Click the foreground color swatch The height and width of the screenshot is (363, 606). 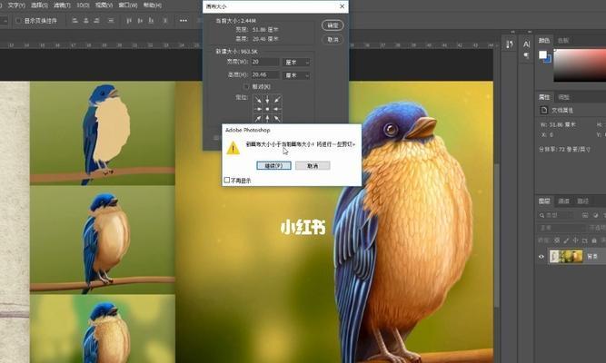(x=542, y=54)
